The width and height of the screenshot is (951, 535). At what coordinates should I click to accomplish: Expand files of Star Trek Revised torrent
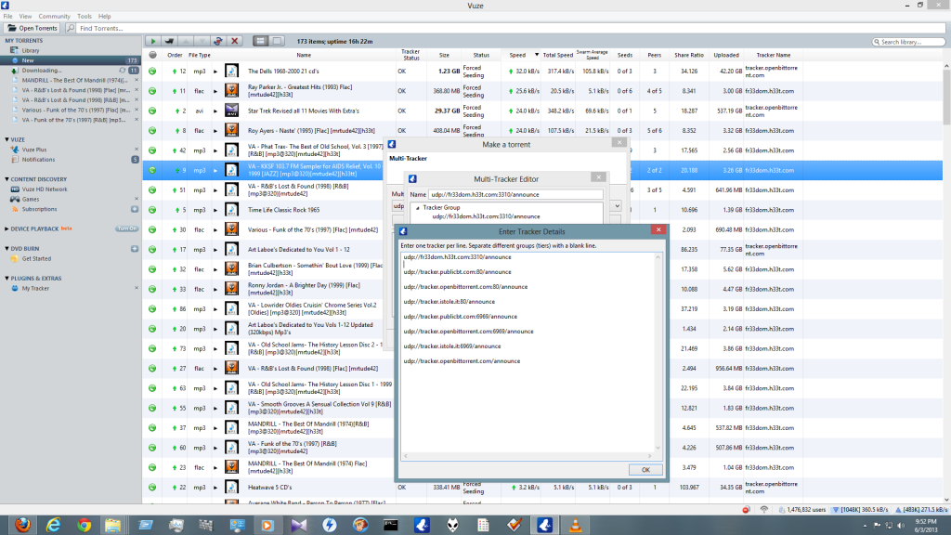(215, 111)
